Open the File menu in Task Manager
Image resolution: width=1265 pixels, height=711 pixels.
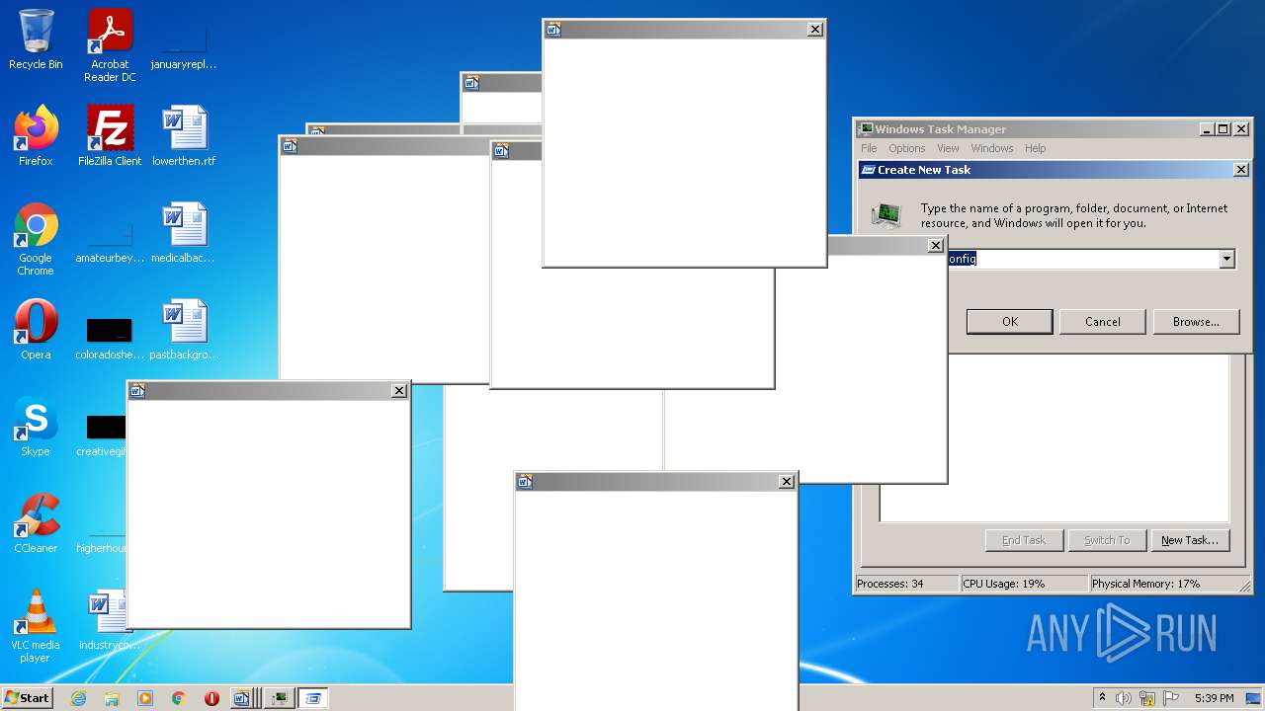coord(869,148)
